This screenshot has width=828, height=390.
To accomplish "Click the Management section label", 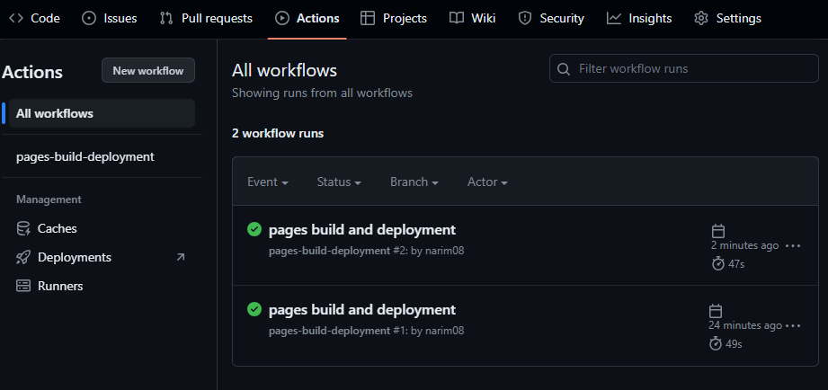I will tap(49, 199).
